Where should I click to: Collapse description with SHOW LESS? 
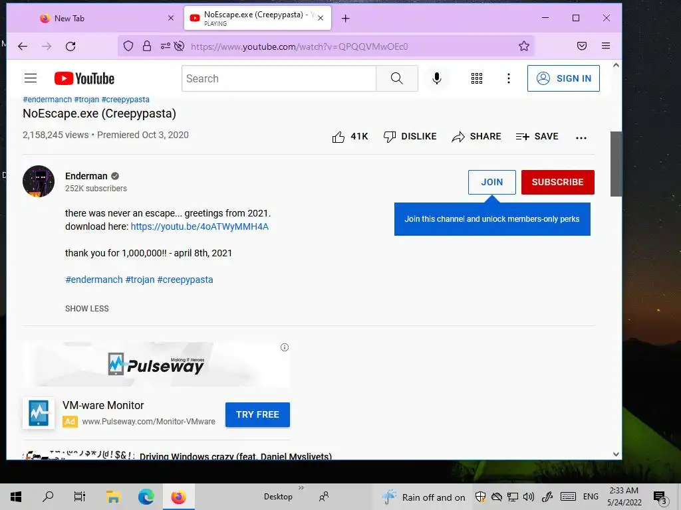pos(87,309)
